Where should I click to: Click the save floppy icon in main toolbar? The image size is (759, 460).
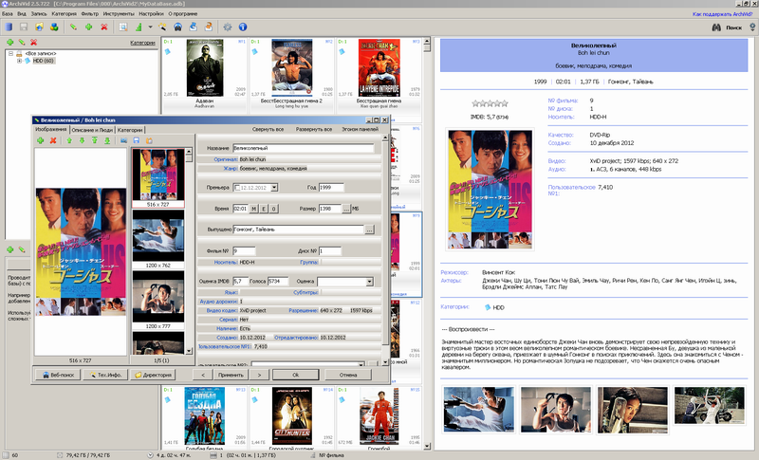coord(23,28)
